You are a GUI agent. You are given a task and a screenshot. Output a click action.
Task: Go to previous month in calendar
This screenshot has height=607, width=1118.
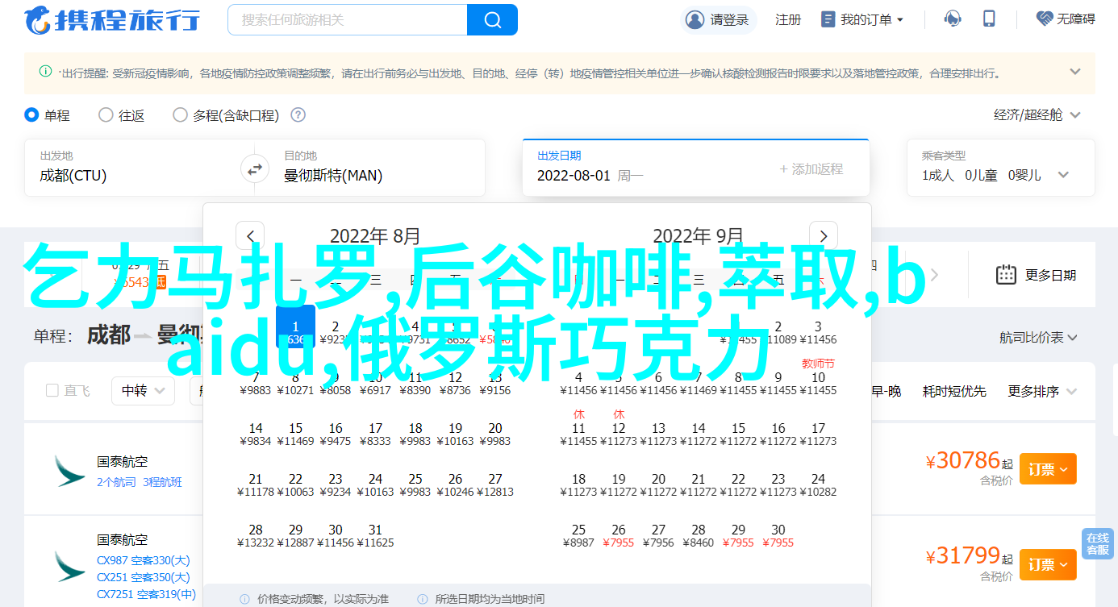coord(250,236)
